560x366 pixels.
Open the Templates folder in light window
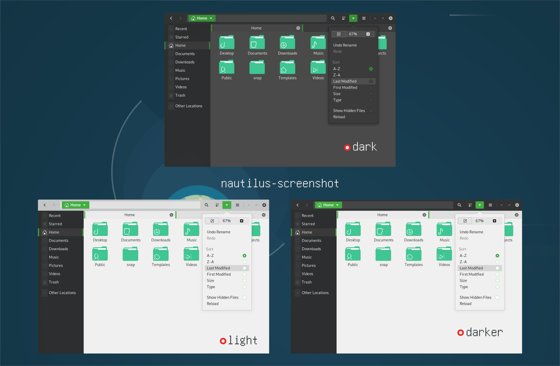tap(161, 257)
